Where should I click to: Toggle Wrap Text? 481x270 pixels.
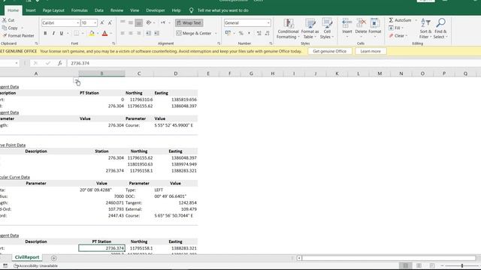pyautogui.click(x=189, y=23)
